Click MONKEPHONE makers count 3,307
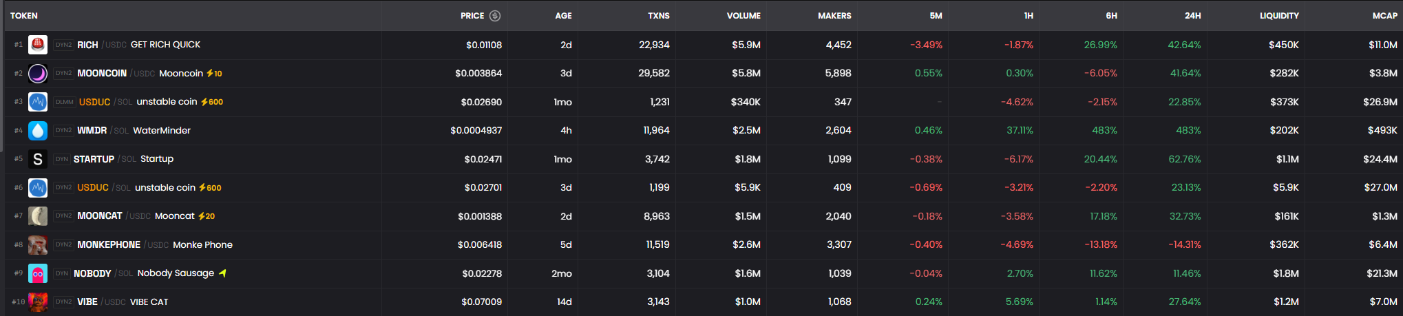 [x=838, y=244]
